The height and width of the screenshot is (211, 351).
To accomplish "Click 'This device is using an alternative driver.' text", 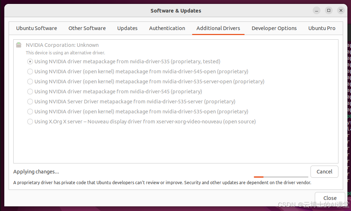I will click(65, 53).
